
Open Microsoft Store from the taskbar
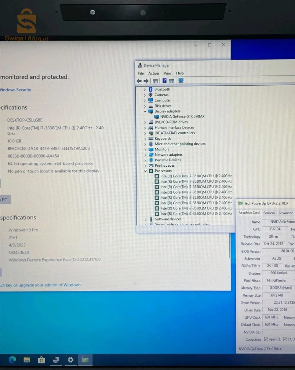pyautogui.click(x=41, y=360)
